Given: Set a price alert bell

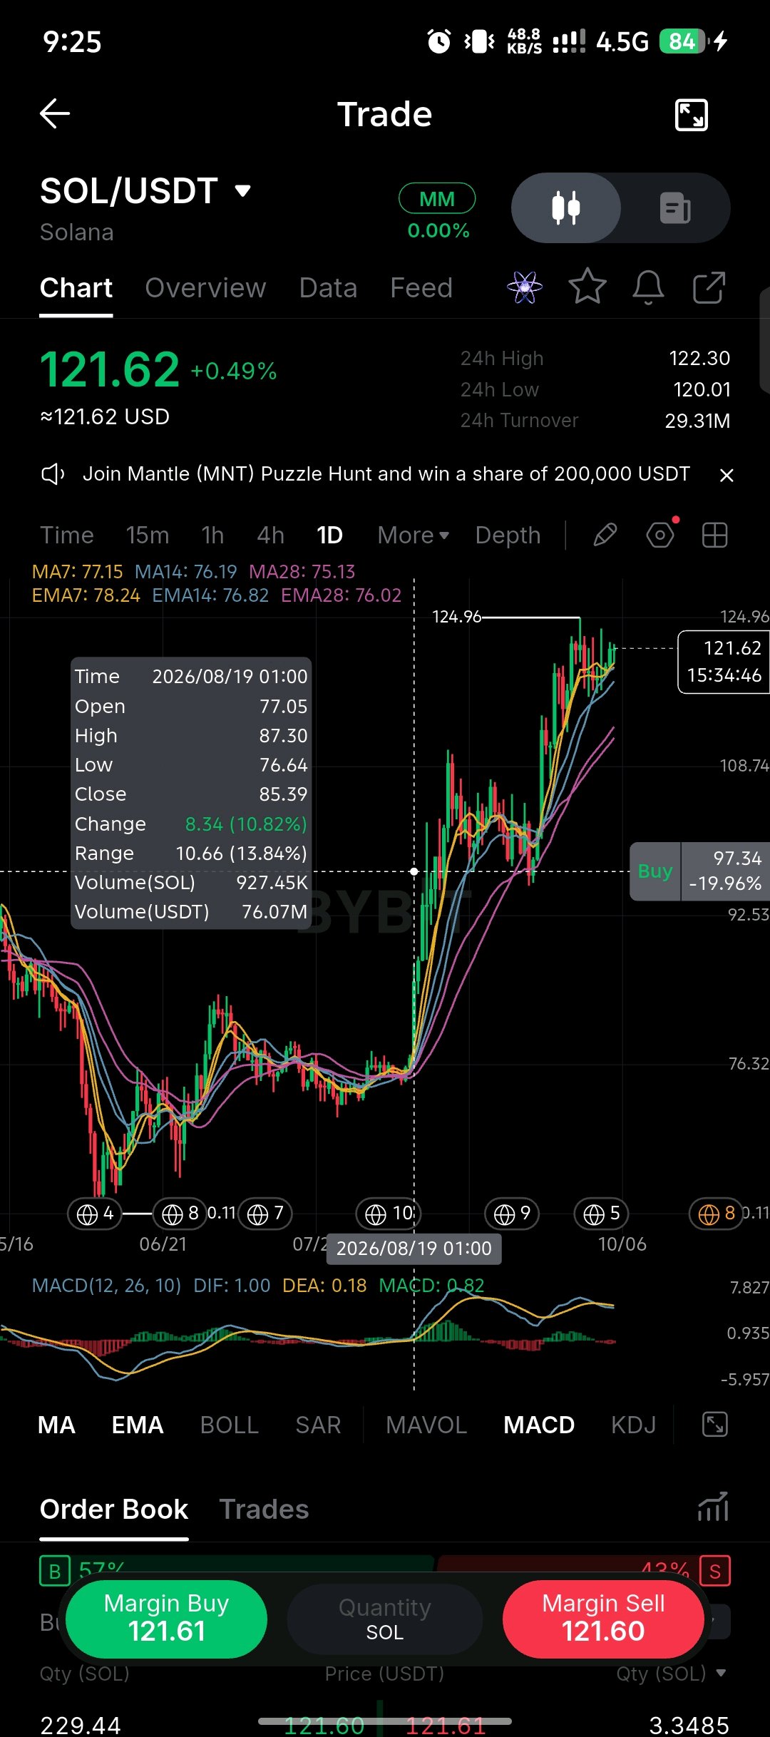Looking at the screenshot, I should 648,287.
